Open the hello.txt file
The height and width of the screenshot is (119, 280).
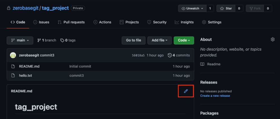pyautogui.click(x=25, y=75)
